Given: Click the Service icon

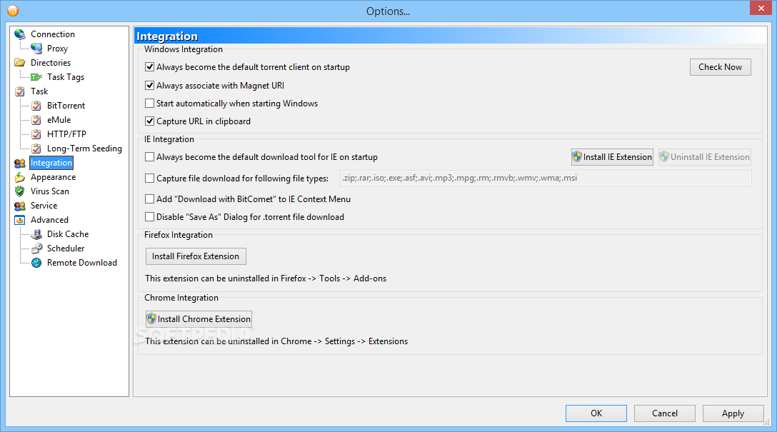Looking at the screenshot, I should (20, 206).
